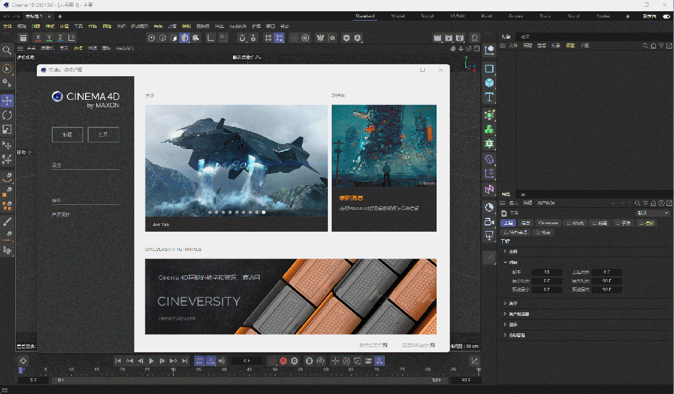Open Render Settings clapboard with gear
The height and width of the screenshot is (394, 674).
460,38
